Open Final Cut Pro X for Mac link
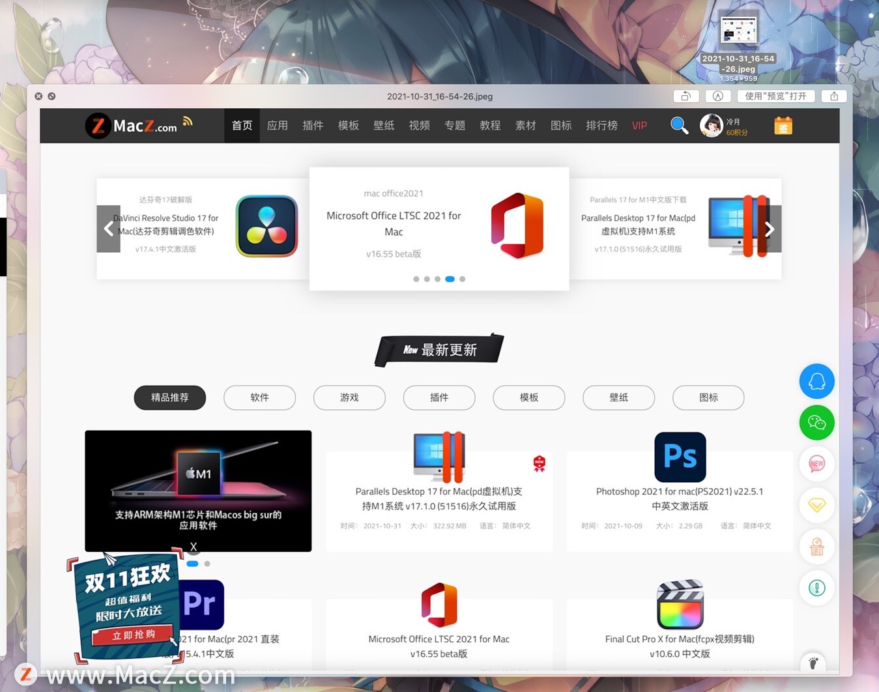 pyautogui.click(x=680, y=646)
